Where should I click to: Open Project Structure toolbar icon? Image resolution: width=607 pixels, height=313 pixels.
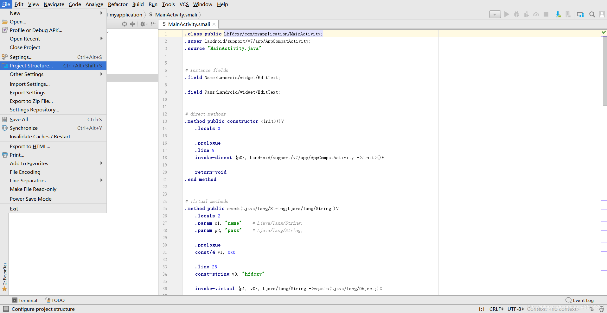(x=580, y=14)
